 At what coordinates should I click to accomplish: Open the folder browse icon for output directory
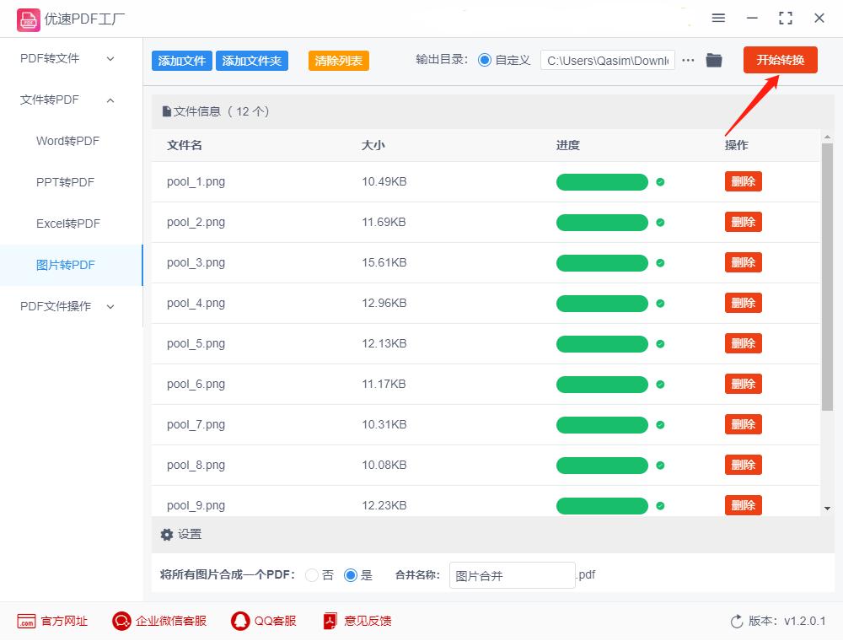point(714,60)
